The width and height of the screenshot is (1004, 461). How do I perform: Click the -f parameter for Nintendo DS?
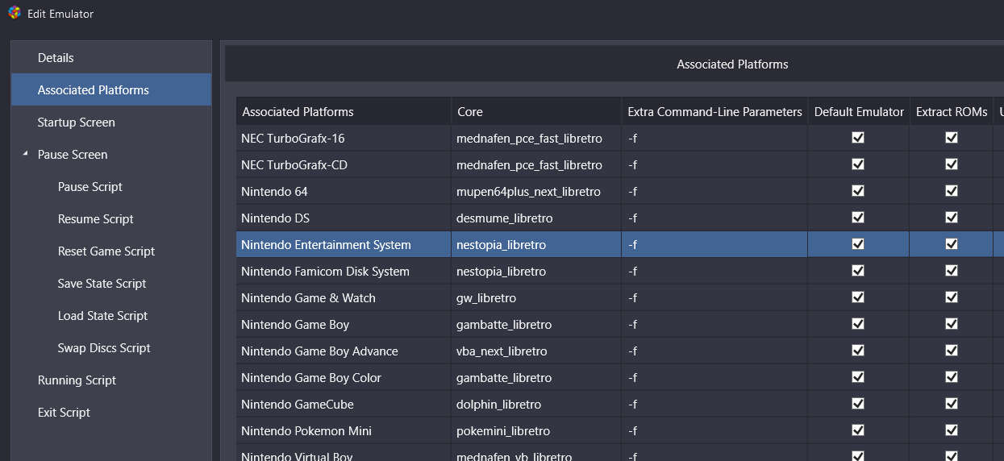[x=714, y=218]
